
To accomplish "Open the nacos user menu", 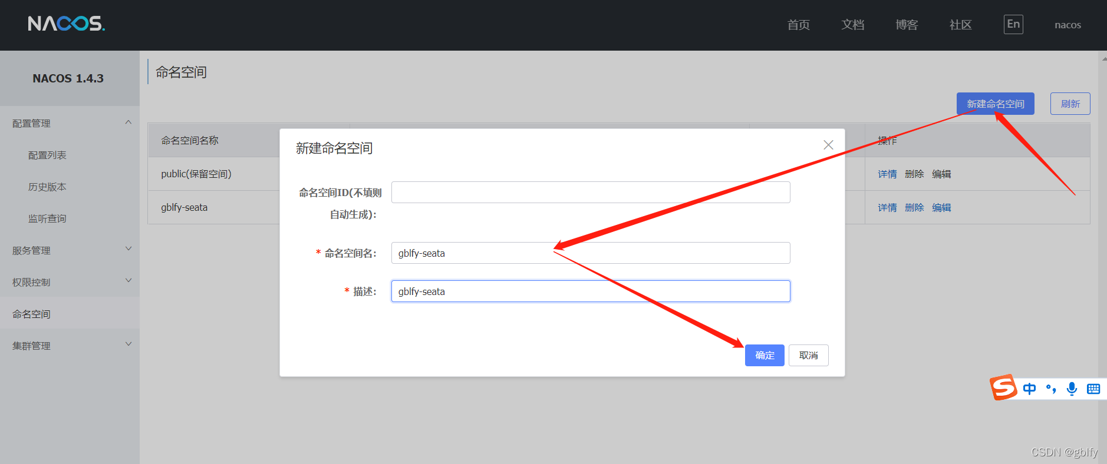I will tap(1068, 25).
